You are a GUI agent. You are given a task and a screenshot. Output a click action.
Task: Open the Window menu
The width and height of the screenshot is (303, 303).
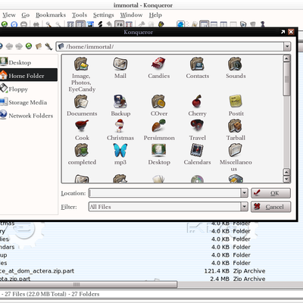click(x=131, y=15)
